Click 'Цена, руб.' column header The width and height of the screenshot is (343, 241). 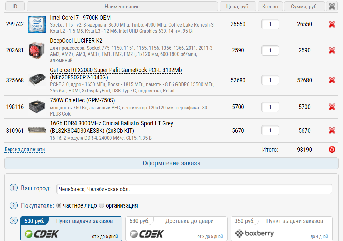[x=238, y=6]
